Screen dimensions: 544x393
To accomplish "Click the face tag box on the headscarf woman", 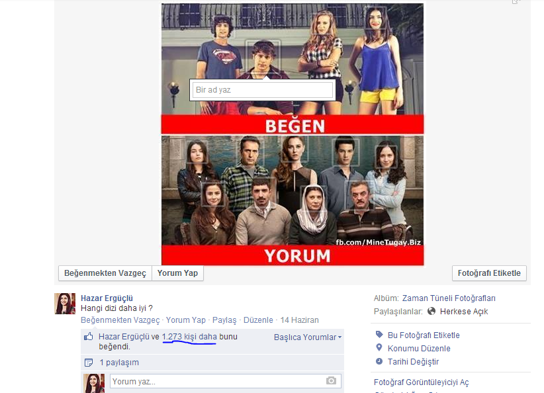I will pyautogui.click(x=314, y=198).
